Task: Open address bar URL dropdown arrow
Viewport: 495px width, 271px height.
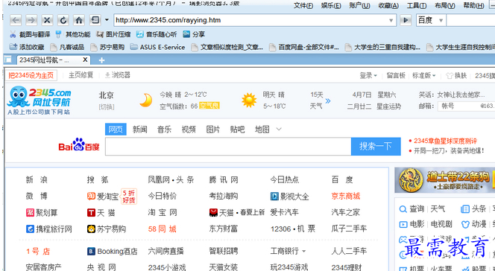Action: pos(391,21)
